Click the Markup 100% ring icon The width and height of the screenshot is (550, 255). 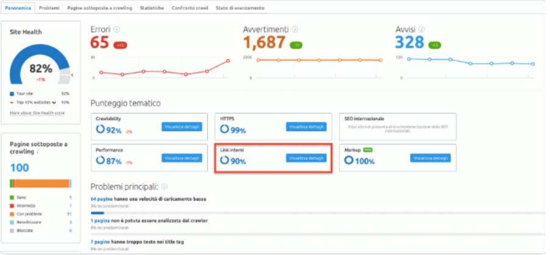pos(349,160)
